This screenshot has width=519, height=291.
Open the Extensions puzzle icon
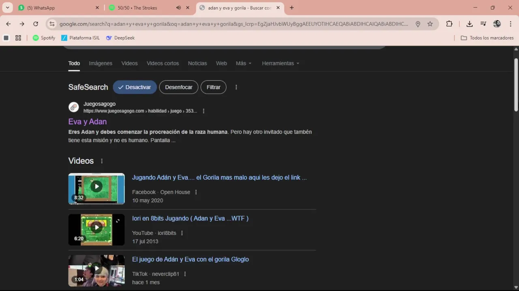(449, 24)
